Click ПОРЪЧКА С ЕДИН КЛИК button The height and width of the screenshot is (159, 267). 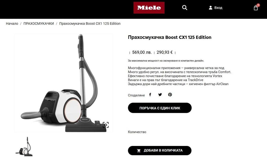[x=160, y=108]
